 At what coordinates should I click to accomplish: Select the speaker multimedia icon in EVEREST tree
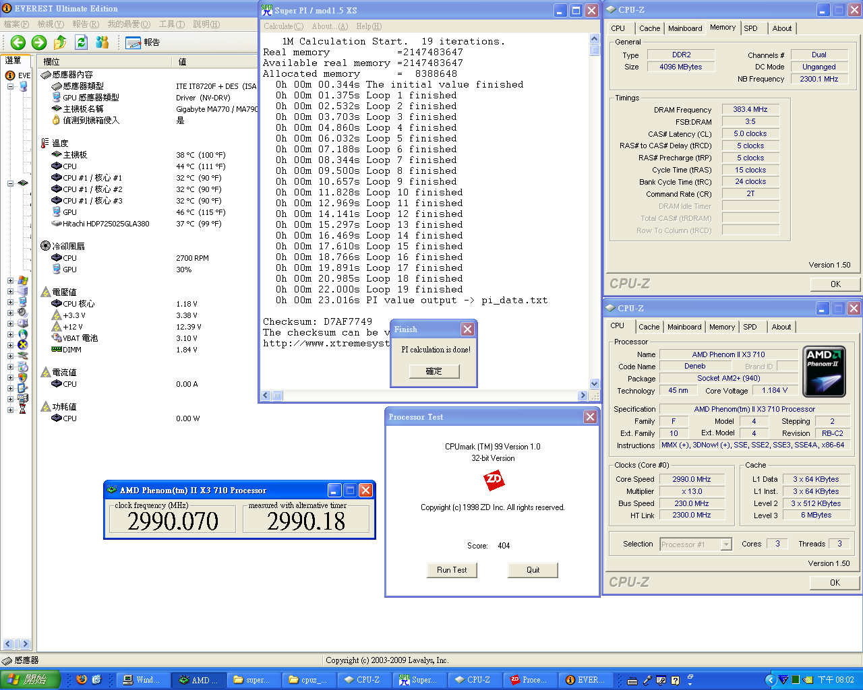(x=23, y=313)
